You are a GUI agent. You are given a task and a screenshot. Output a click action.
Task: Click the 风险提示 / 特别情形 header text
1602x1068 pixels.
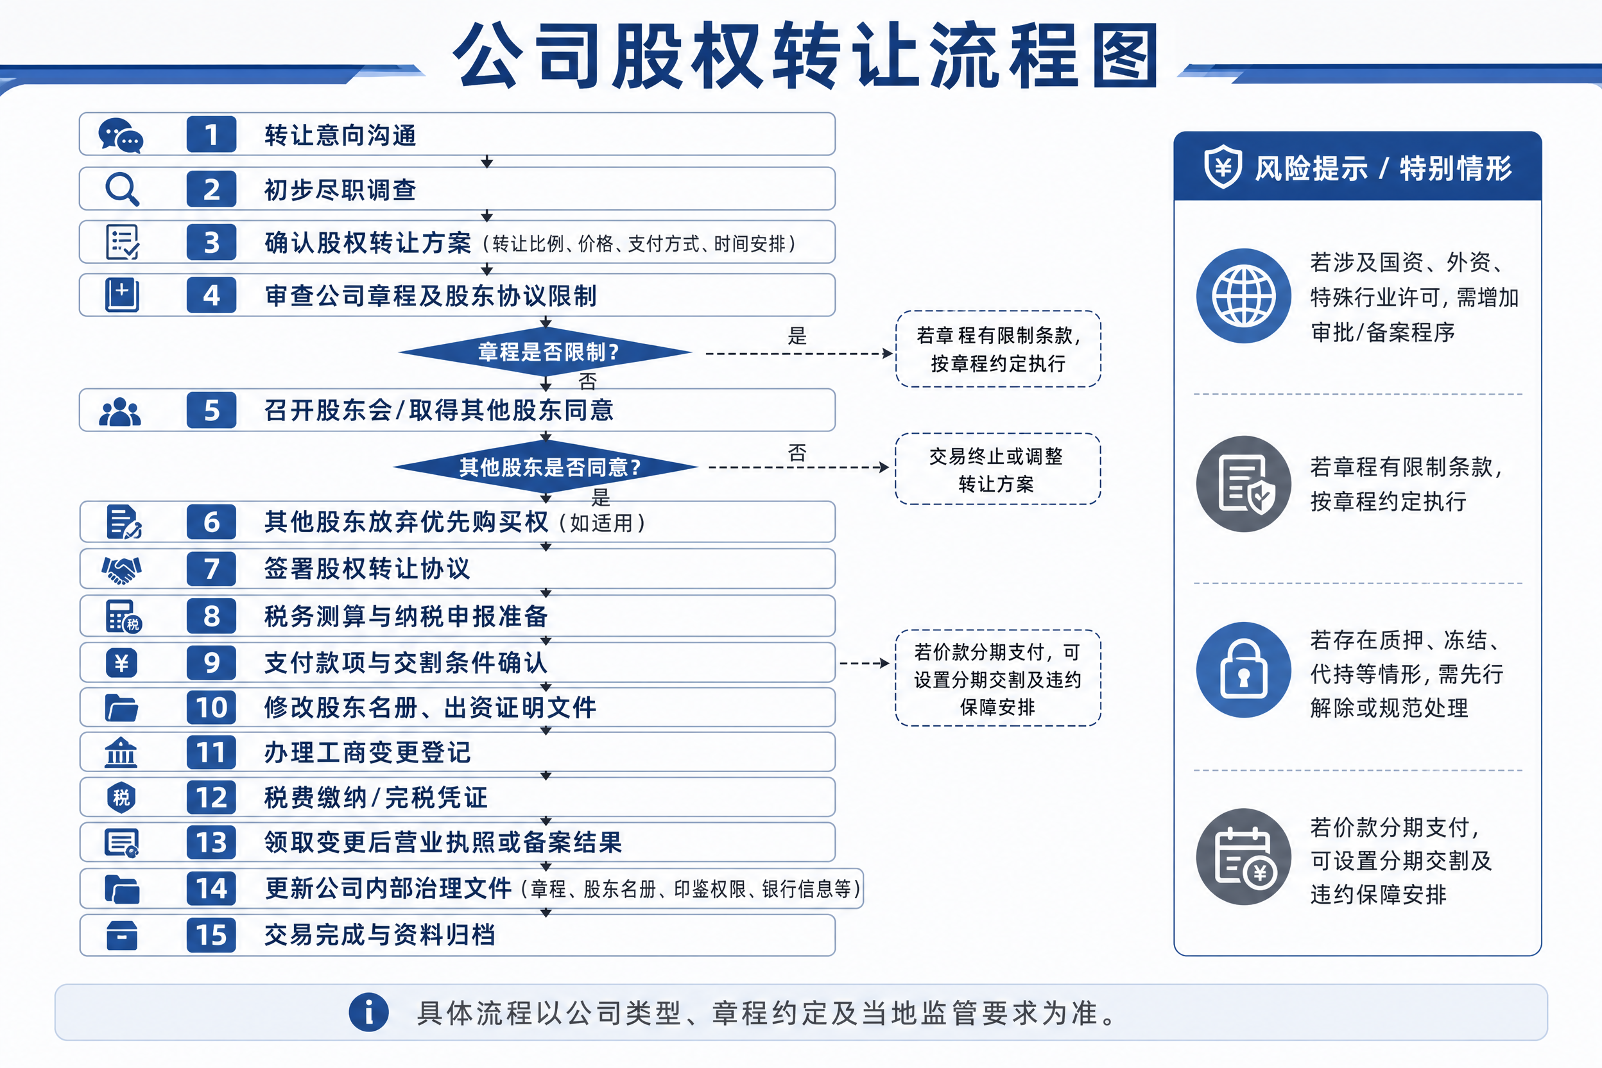[x=1382, y=168]
